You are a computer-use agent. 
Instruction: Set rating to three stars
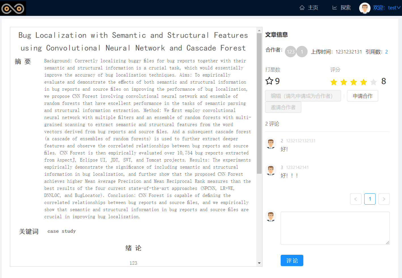(354, 82)
